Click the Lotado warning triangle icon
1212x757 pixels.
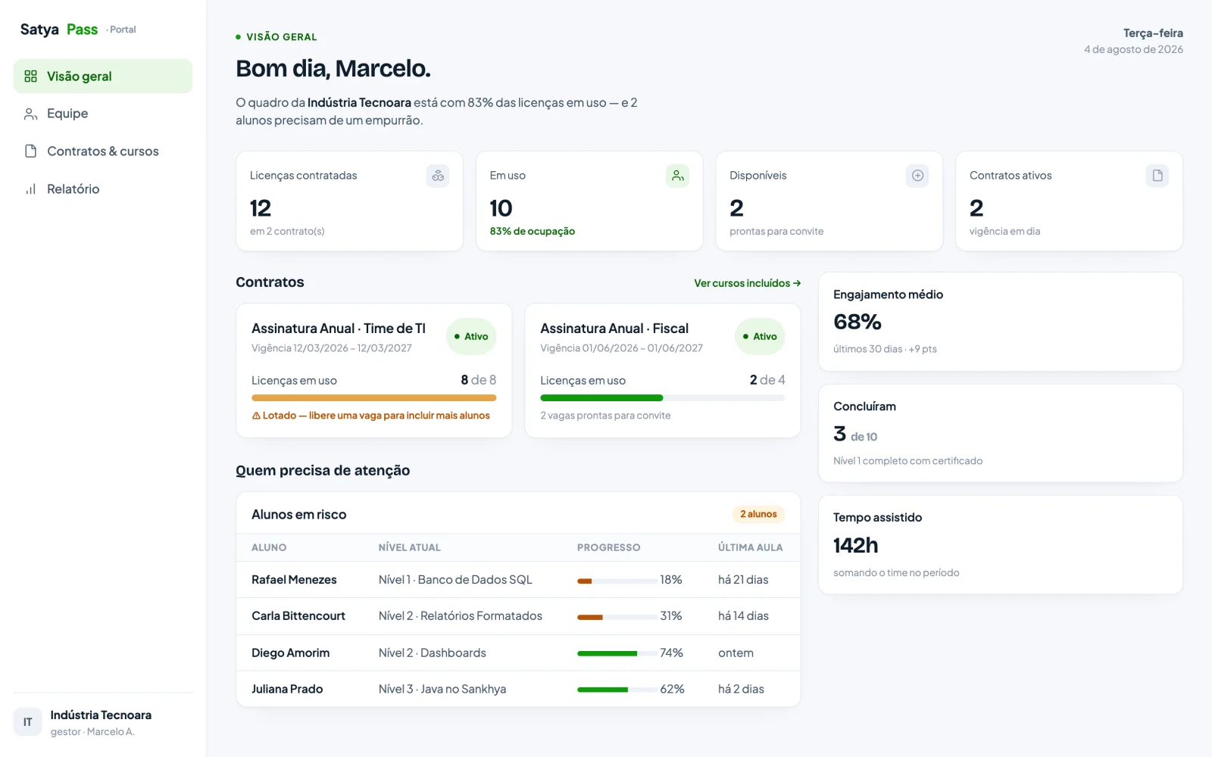pos(256,416)
